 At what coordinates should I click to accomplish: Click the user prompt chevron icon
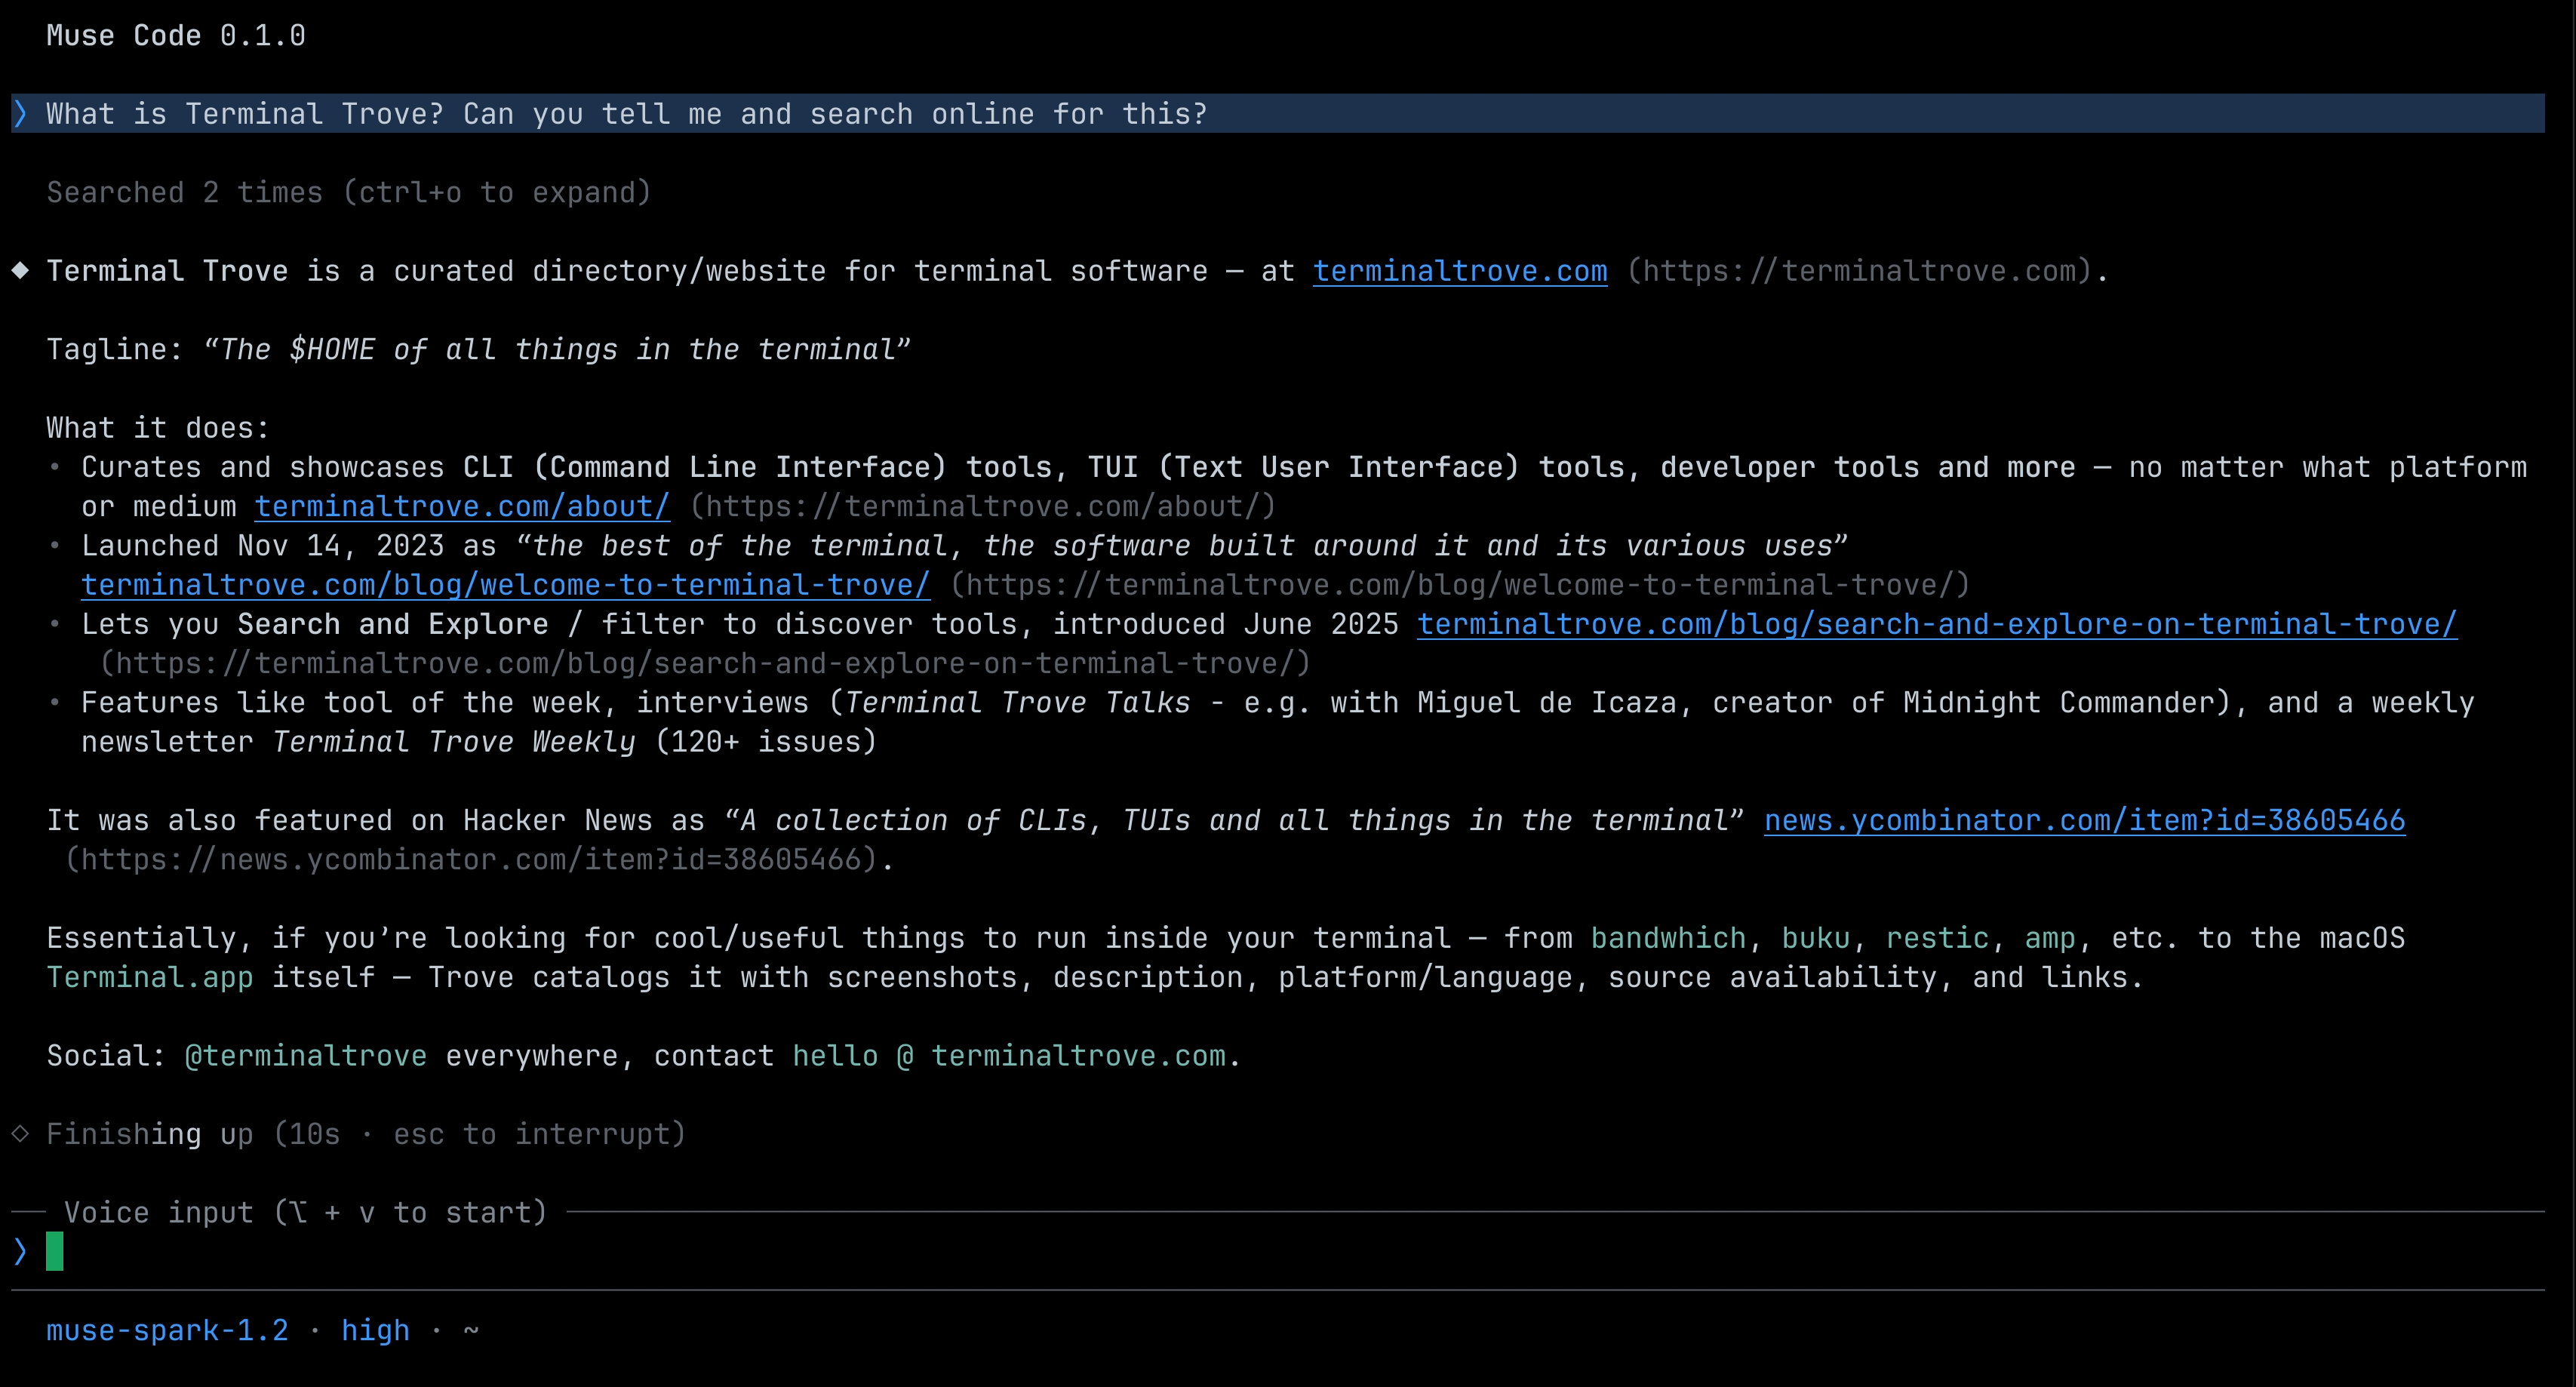[20, 114]
